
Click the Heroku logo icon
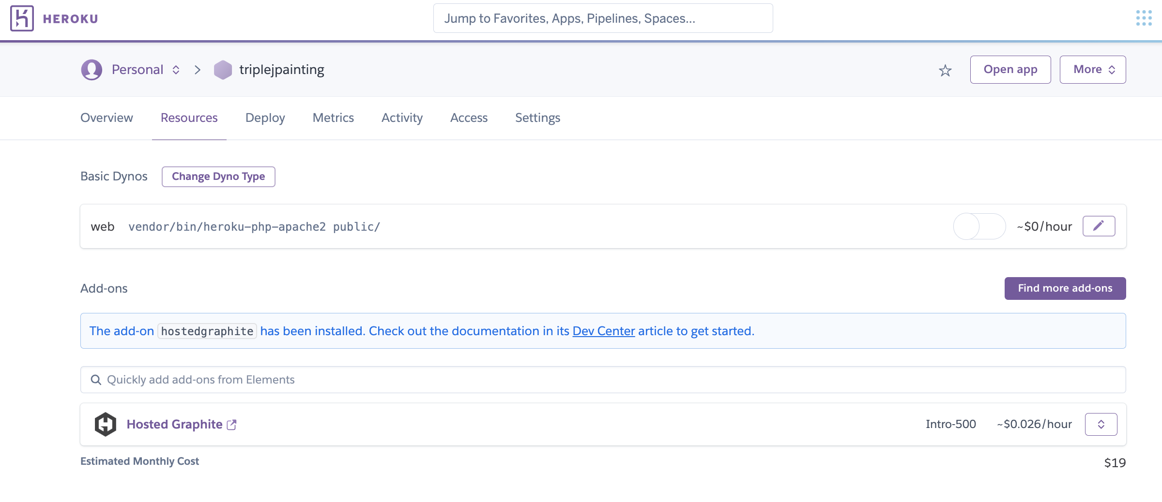pos(22,18)
